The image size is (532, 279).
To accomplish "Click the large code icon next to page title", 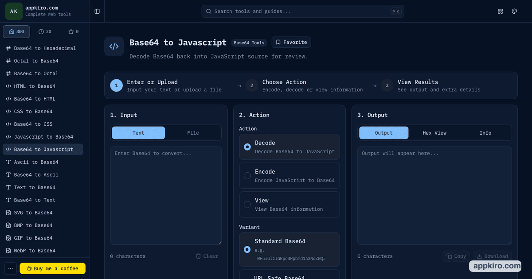I will click(114, 46).
